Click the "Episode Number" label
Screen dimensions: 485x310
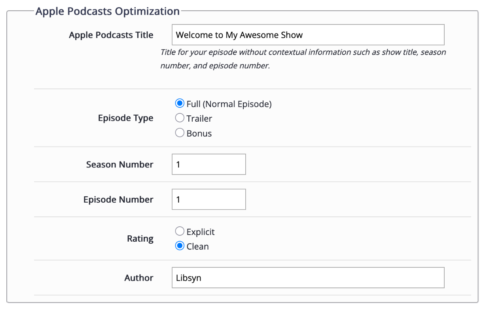pyautogui.click(x=118, y=200)
